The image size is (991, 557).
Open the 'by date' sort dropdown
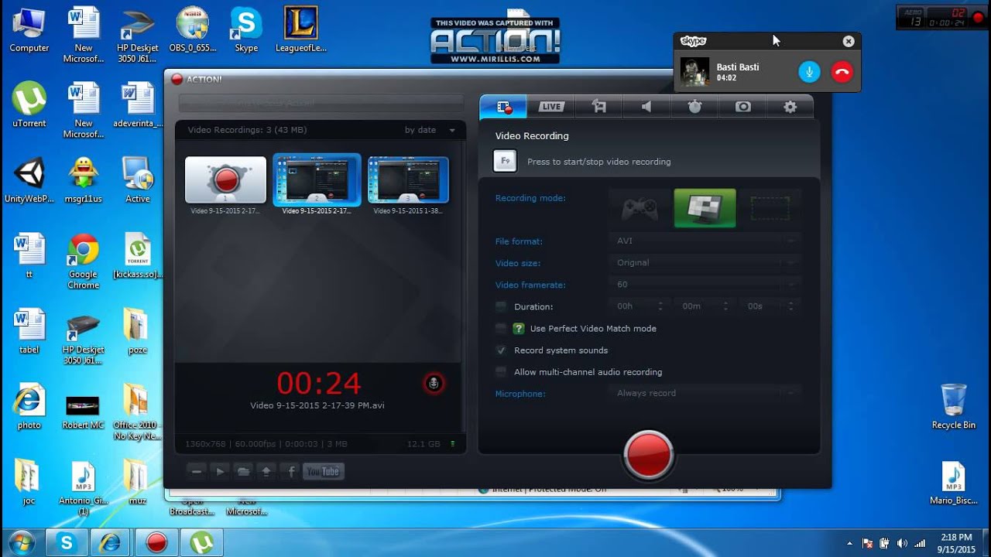430,130
